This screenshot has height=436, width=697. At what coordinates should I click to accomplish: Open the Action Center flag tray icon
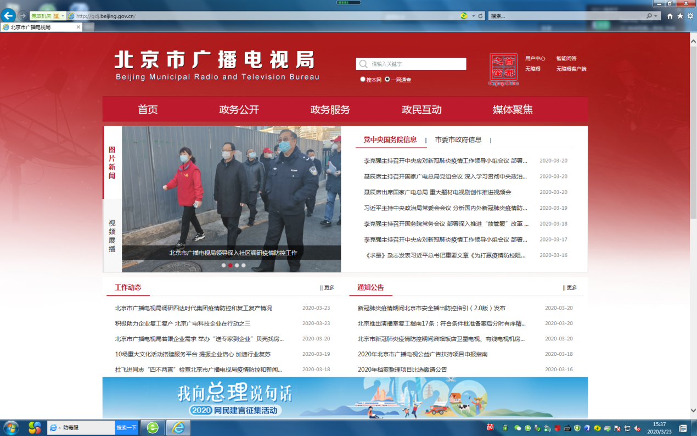(617, 428)
